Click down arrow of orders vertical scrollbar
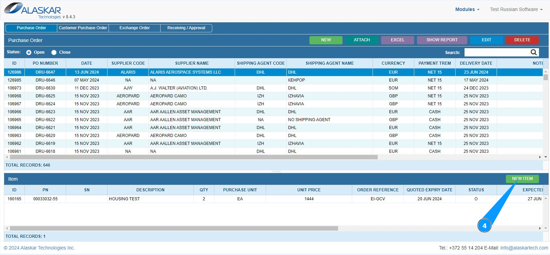Screen dimensions: 550x255 546,157
